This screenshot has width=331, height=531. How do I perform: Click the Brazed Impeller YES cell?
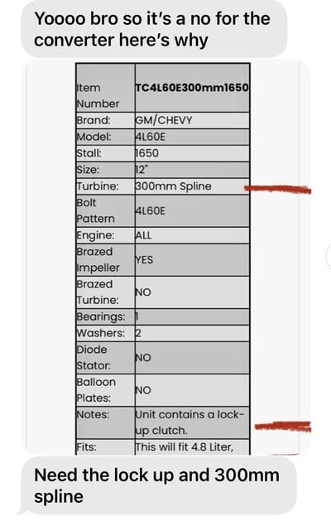click(x=192, y=260)
